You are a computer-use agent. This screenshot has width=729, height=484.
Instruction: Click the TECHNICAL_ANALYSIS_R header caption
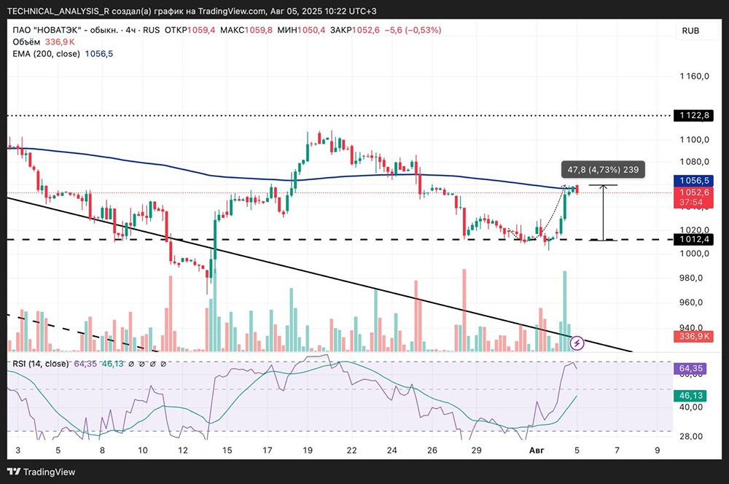point(192,11)
